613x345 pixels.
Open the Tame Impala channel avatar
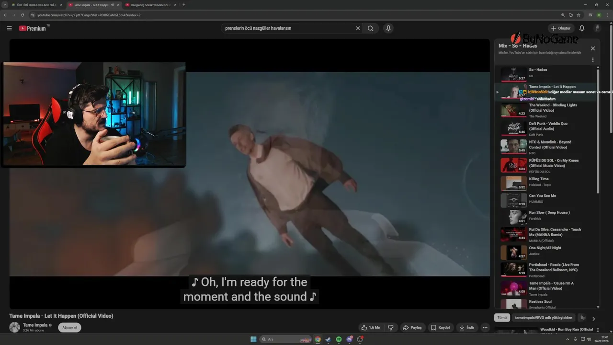pos(15,327)
